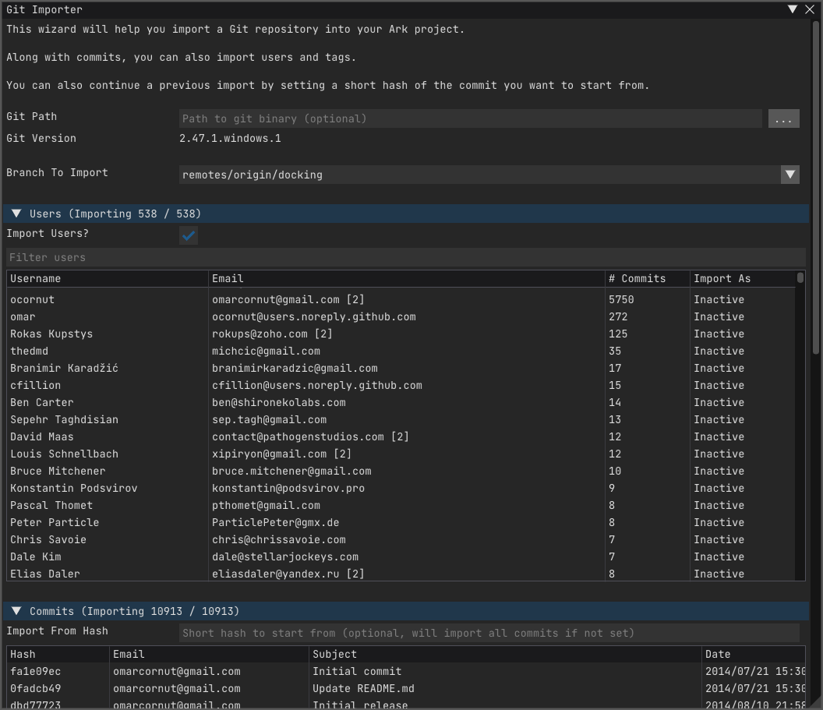Change Import As status for ocornut
This screenshot has height=710, width=823.
coord(719,299)
